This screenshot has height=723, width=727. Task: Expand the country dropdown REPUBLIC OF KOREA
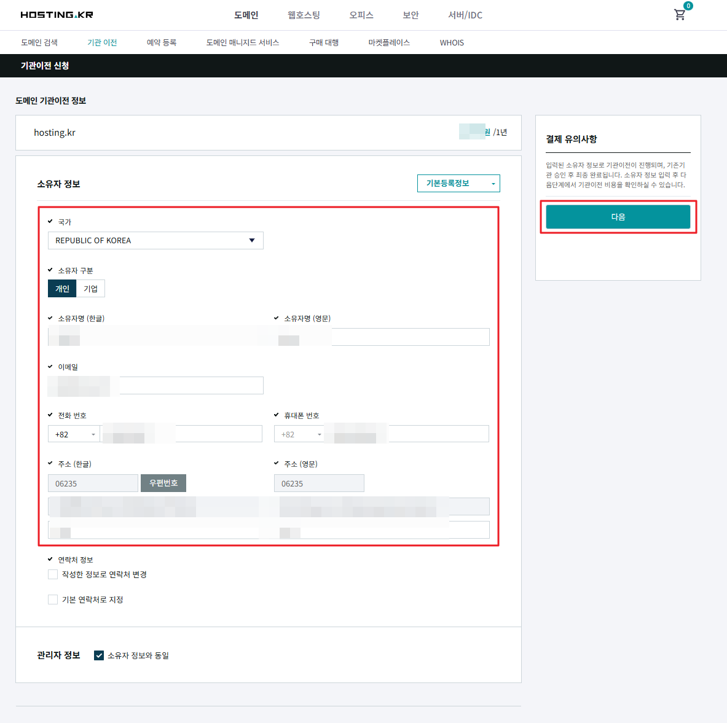pos(155,241)
